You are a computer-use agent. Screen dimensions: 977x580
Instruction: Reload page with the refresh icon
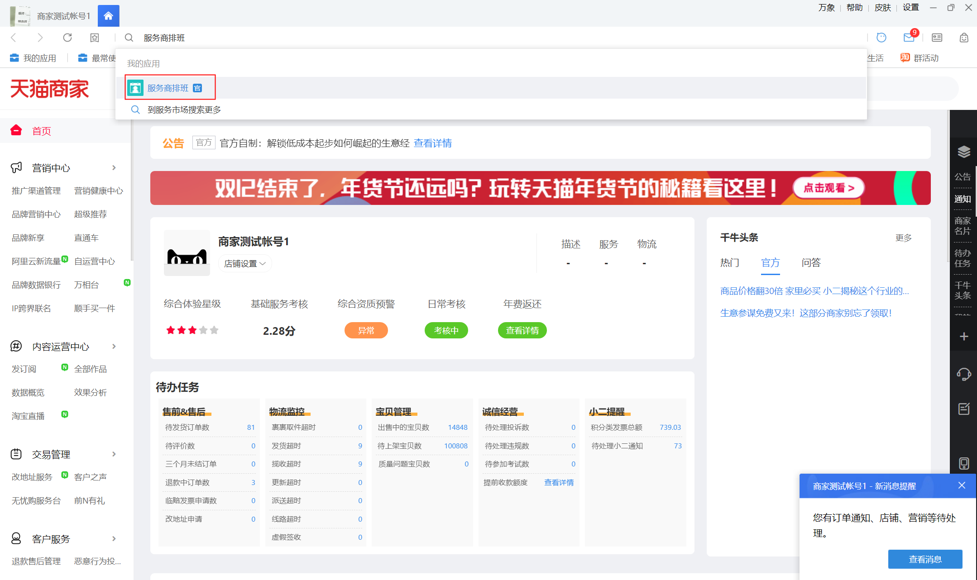pyautogui.click(x=67, y=38)
